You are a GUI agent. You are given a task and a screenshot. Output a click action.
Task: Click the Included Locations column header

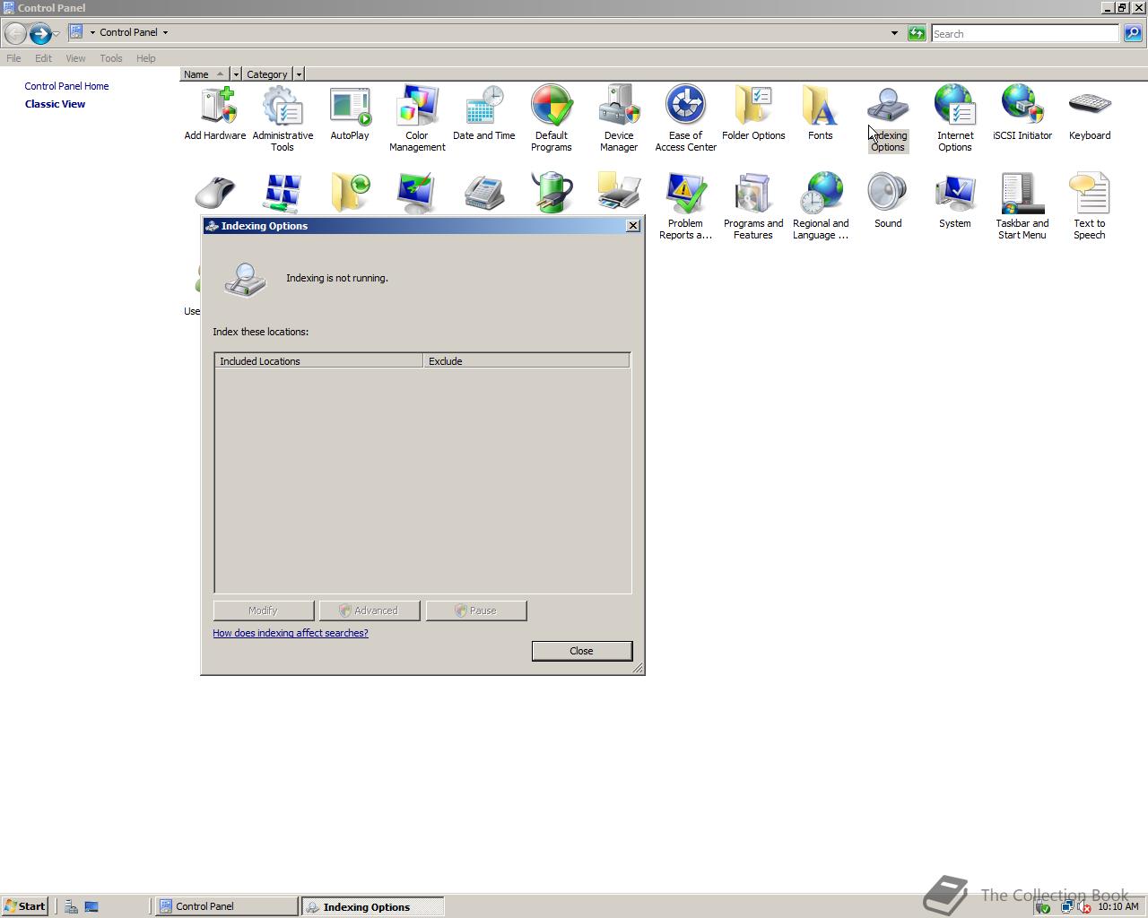click(318, 361)
